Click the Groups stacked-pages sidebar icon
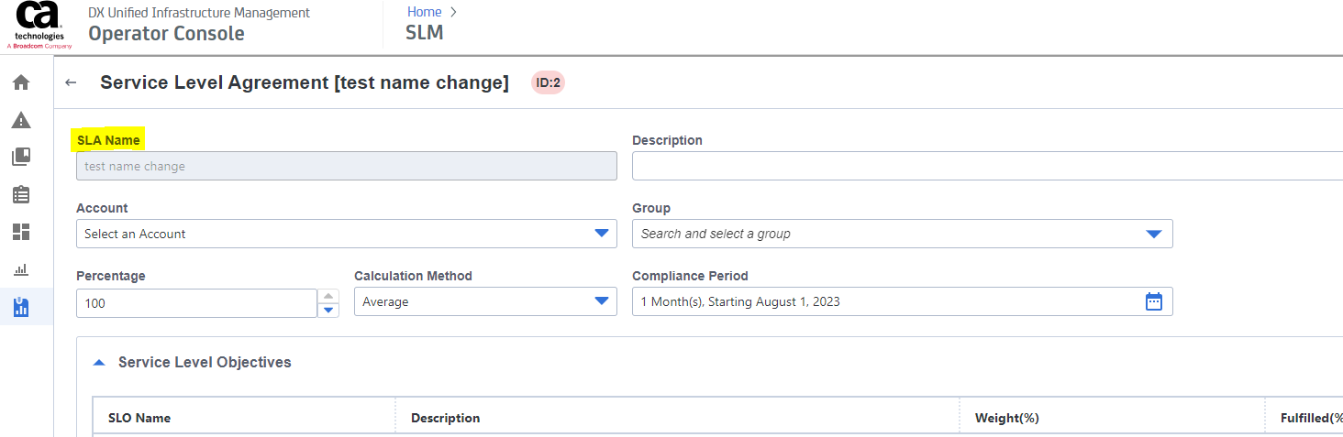 point(21,157)
